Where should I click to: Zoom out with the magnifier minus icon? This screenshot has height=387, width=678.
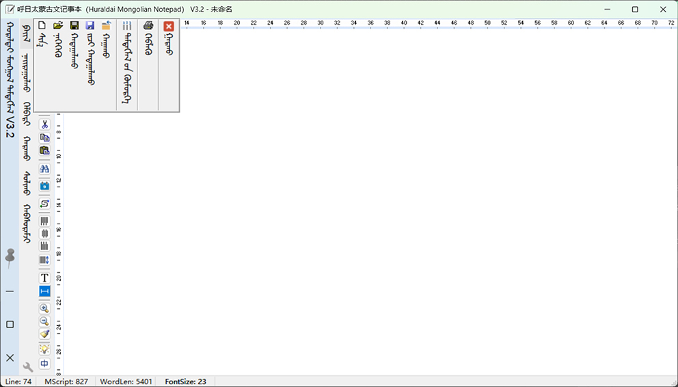[44, 321]
